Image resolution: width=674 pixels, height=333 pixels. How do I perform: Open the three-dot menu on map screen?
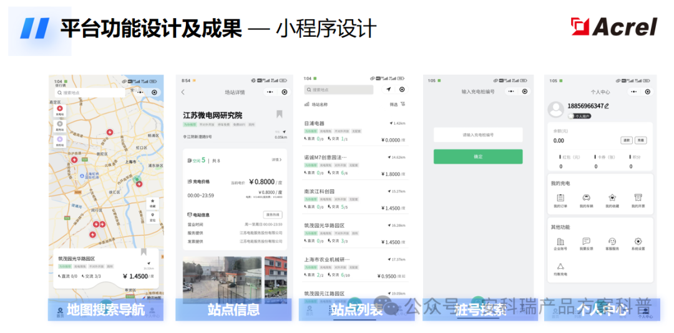[140, 92]
